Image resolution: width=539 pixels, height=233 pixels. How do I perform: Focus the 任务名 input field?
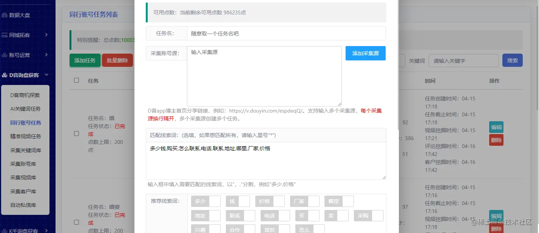tap(286, 33)
